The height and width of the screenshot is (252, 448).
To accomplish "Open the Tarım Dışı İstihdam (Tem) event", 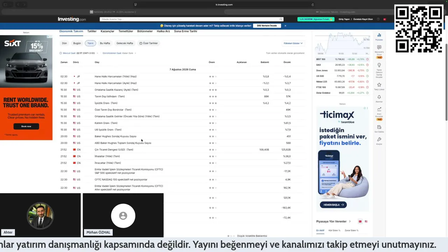I will [110, 97].
